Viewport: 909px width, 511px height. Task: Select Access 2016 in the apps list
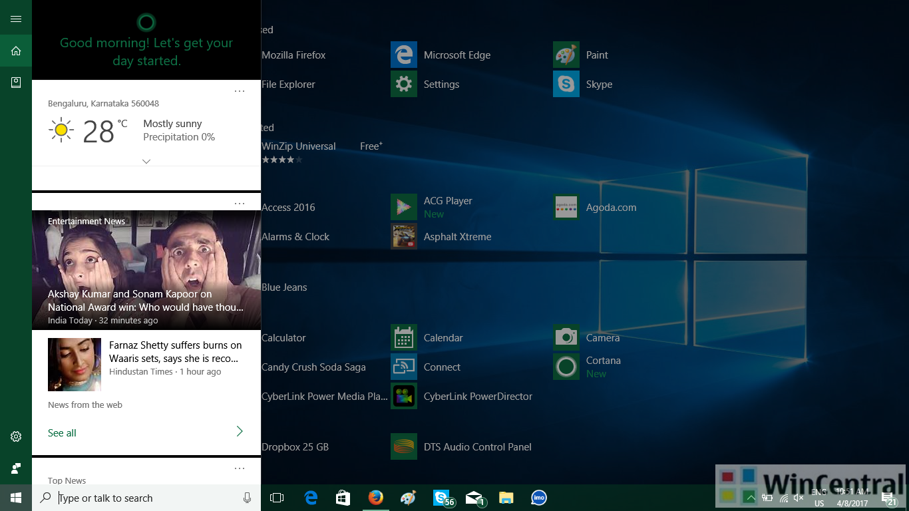[x=288, y=208]
